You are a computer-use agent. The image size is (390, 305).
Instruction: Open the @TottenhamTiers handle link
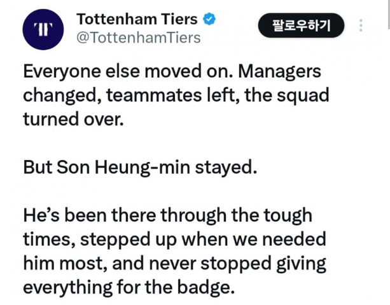point(139,37)
